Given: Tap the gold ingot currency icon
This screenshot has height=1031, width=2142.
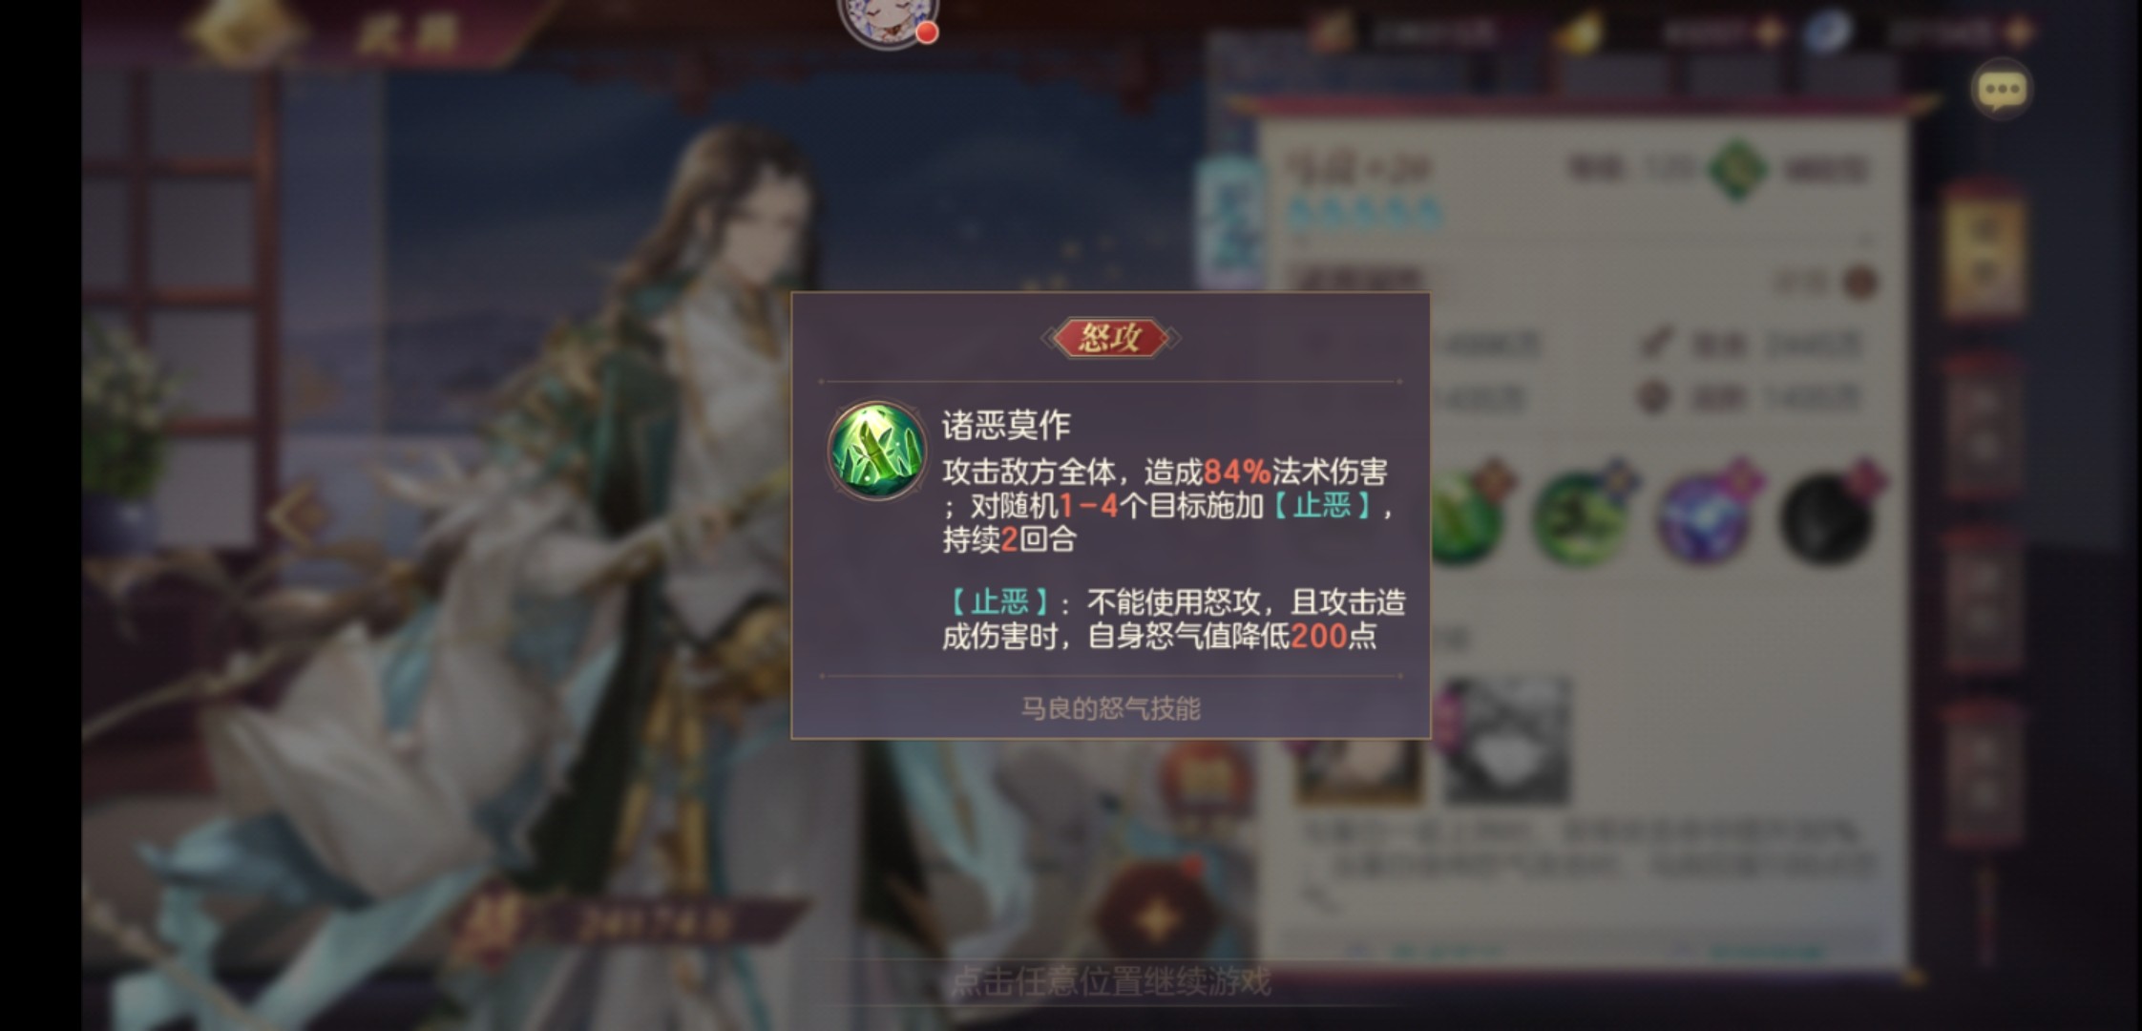Looking at the screenshot, I should point(1581,33).
